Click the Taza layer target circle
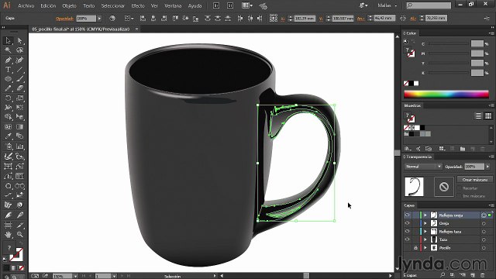Viewport: 496px width, 279px height. 484,239
